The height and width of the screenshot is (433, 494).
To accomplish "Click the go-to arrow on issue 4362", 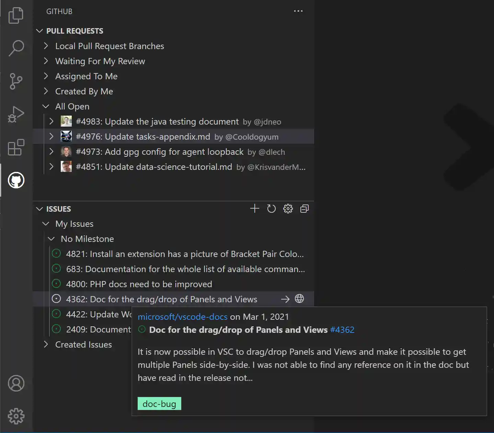I will coord(285,299).
